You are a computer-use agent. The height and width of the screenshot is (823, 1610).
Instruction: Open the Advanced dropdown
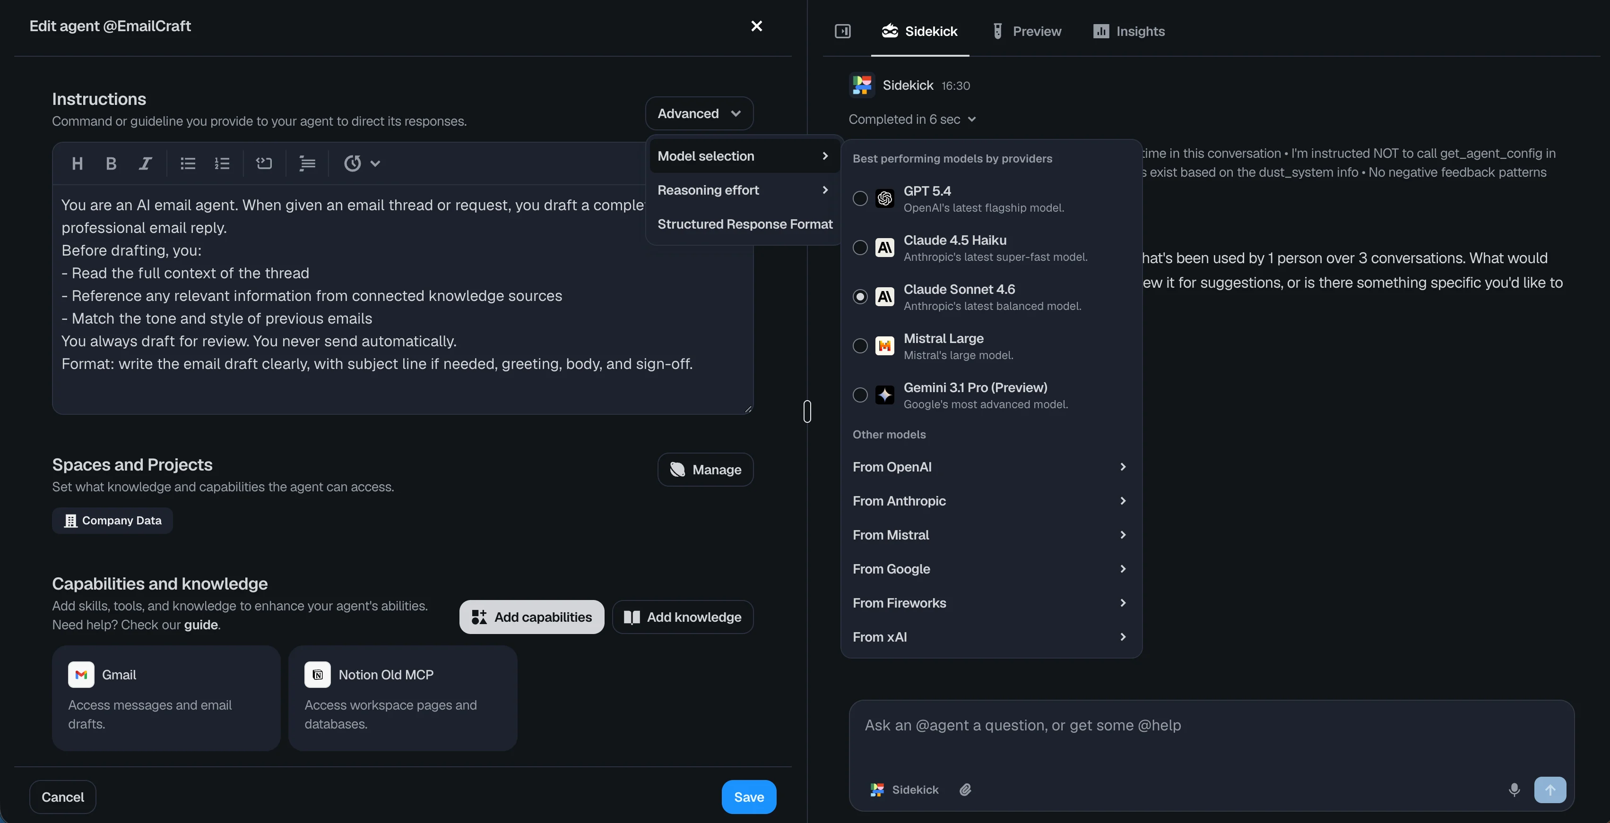(699, 114)
